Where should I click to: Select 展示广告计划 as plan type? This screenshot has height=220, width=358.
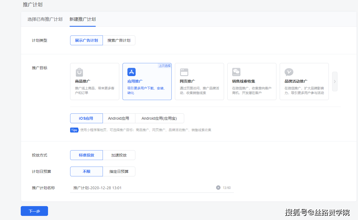[x=86, y=40]
